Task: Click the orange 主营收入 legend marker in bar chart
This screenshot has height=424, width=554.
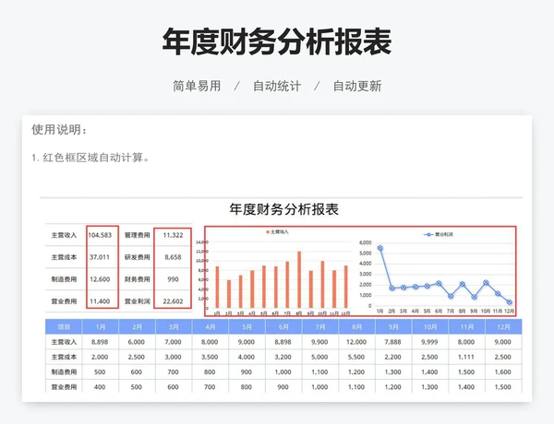Action: [268, 232]
